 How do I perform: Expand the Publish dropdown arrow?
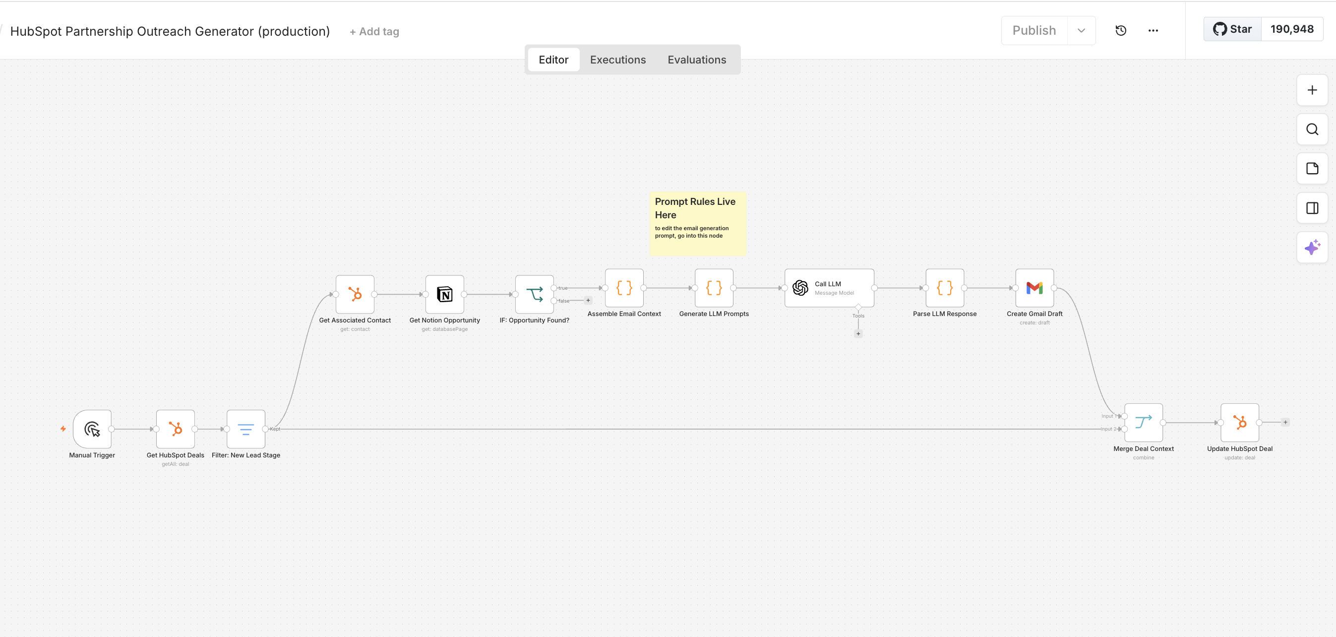tap(1082, 31)
